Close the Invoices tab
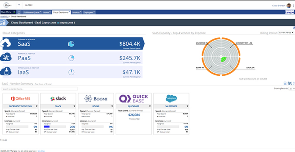Viewport: 295px width, 152px height. (x=81, y=12)
